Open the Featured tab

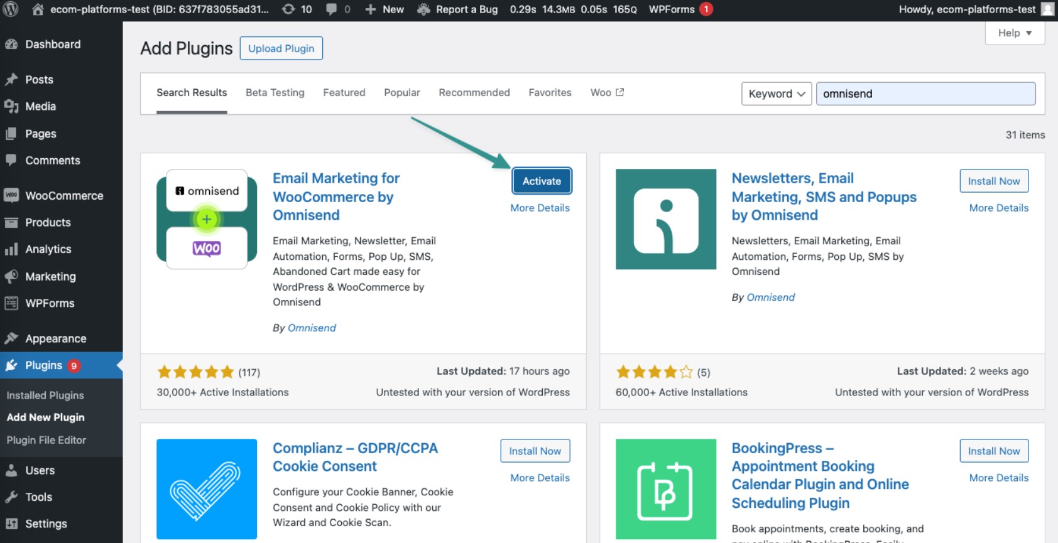[x=344, y=93]
